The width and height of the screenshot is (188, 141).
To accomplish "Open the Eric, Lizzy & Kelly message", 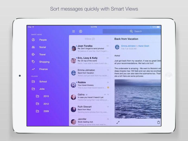I will [x=90, y=61].
